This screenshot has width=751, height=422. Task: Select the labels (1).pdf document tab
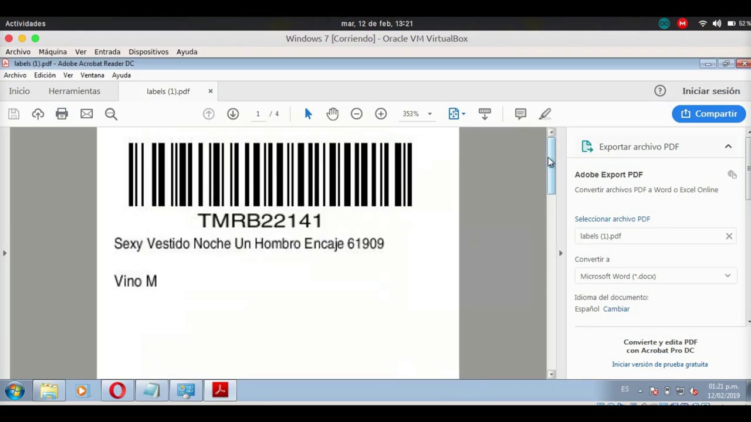168,91
